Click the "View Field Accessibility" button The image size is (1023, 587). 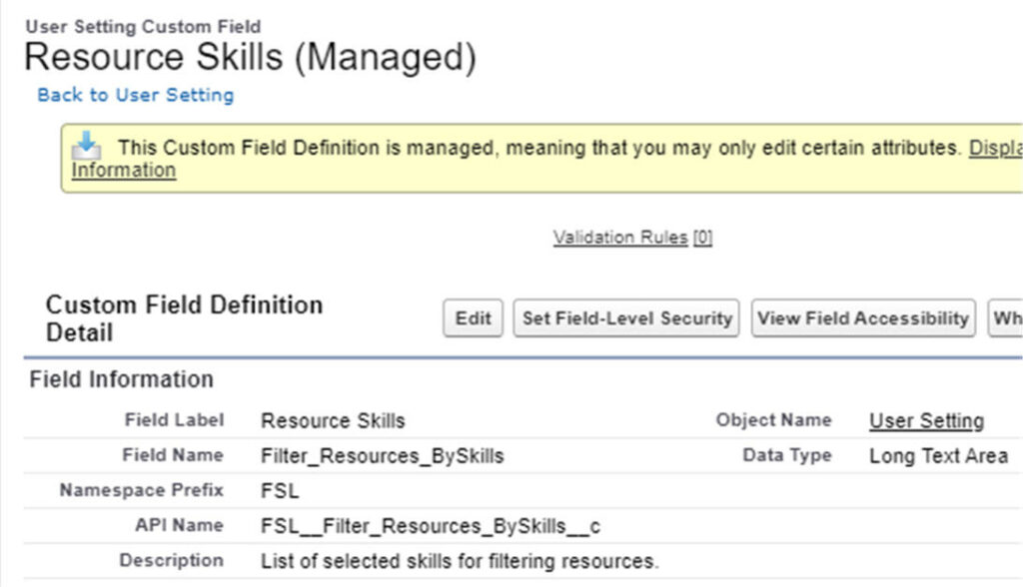coord(862,317)
